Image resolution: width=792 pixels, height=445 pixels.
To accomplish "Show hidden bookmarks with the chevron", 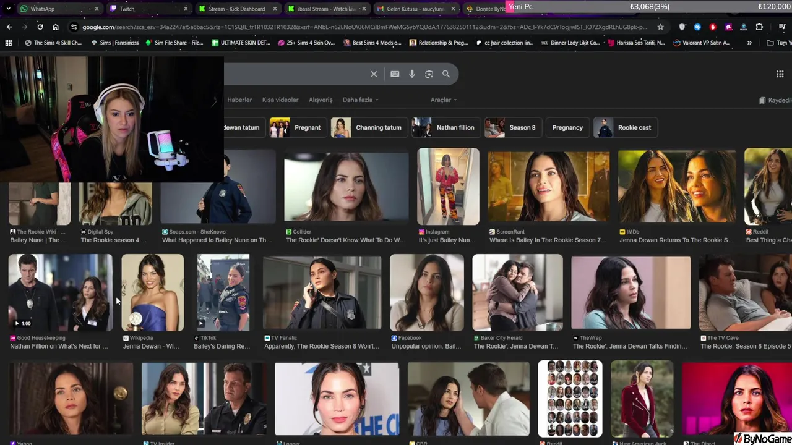I will pyautogui.click(x=749, y=43).
